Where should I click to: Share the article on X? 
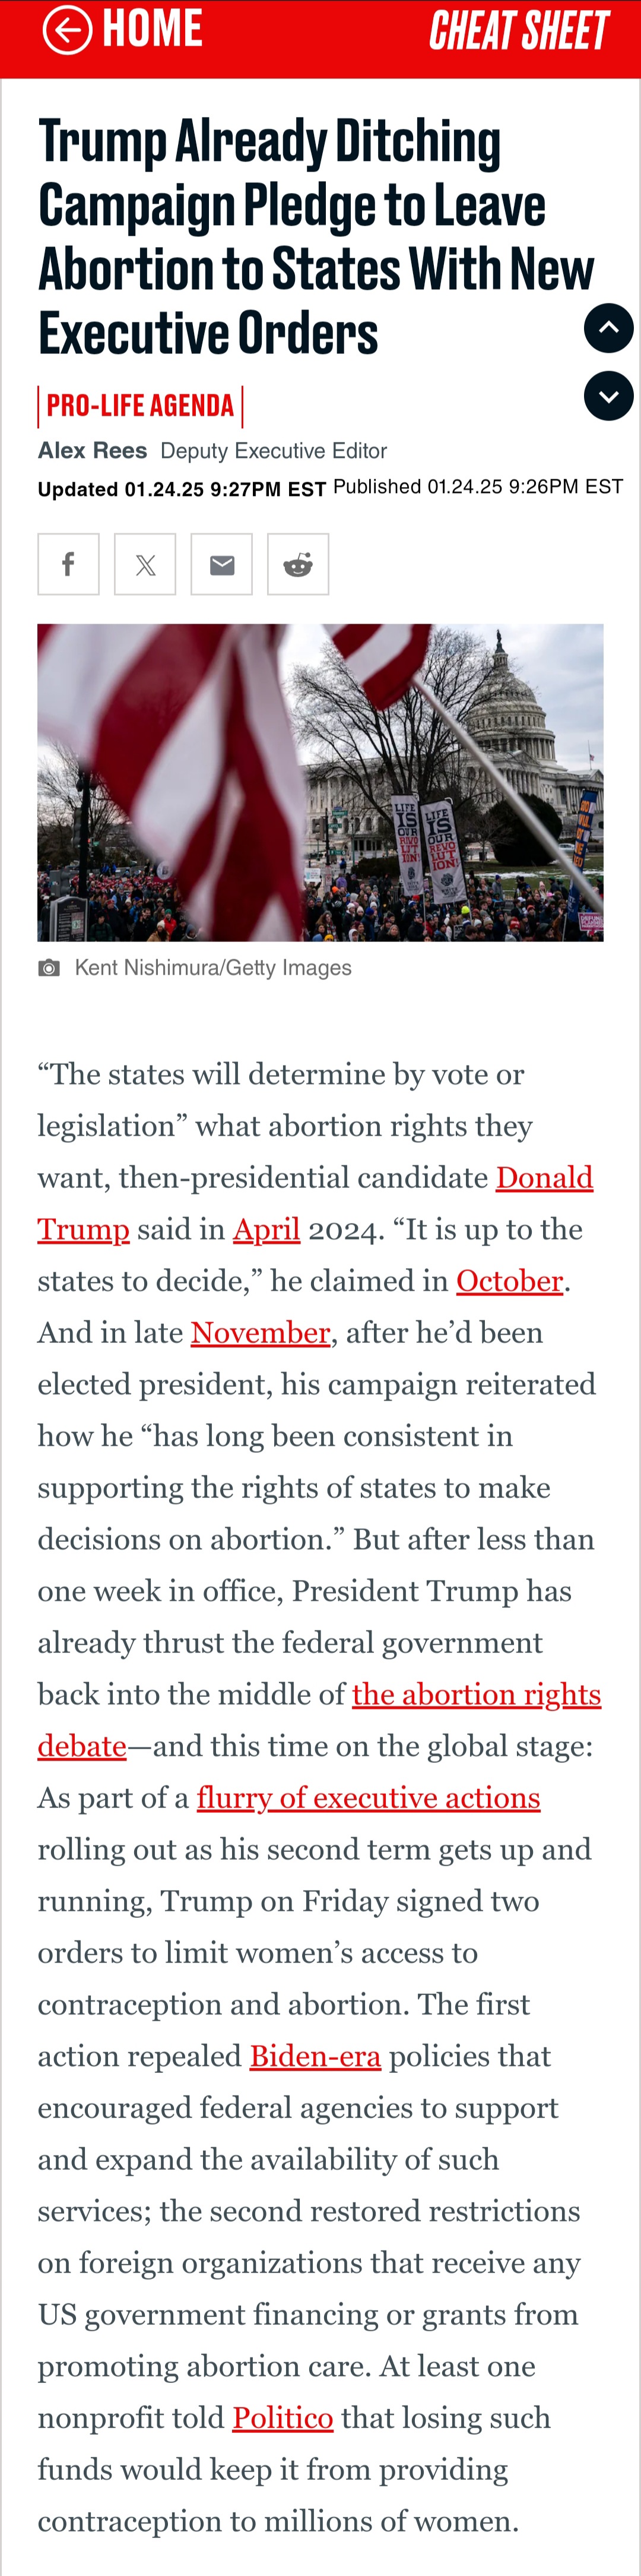pyautogui.click(x=145, y=564)
